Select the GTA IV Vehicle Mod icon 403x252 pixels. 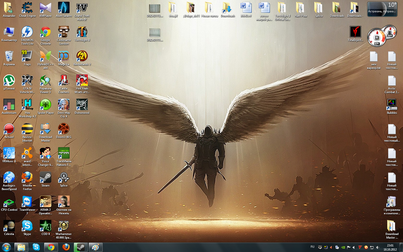click(27, 84)
